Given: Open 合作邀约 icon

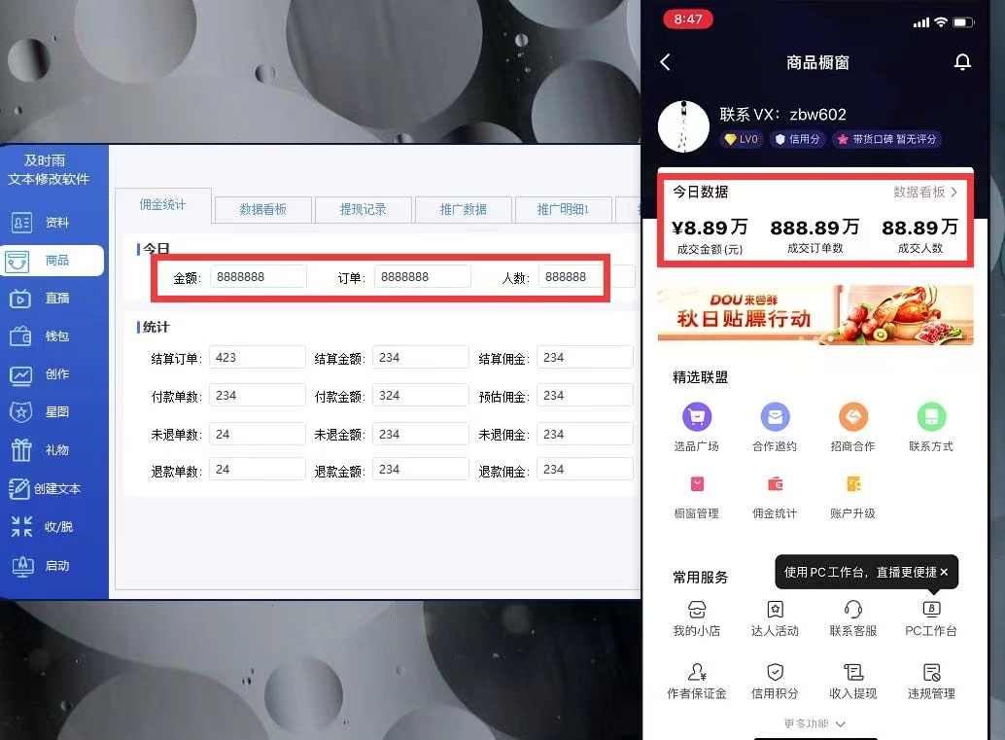Looking at the screenshot, I should tap(775, 427).
